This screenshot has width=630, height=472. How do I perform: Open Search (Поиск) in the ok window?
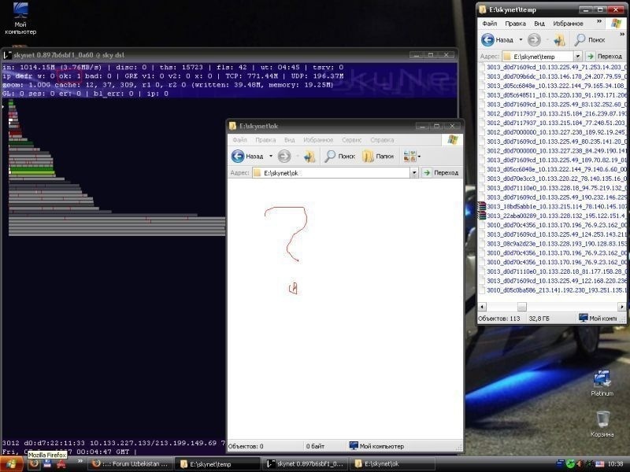pos(339,156)
